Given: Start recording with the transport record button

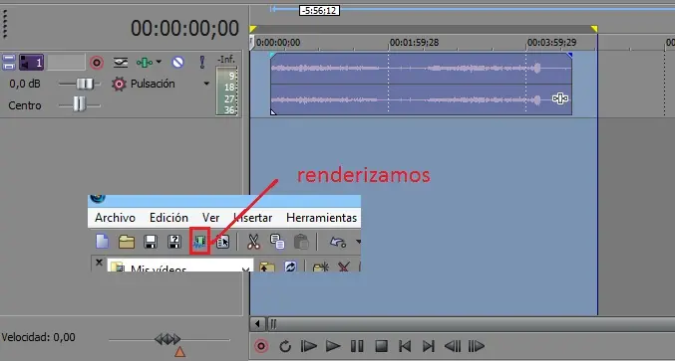Looking at the screenshot, I should coord(261,346).
